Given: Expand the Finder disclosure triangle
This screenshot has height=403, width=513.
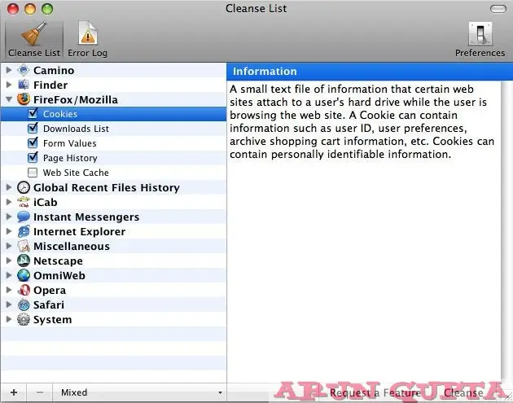Looking at the screenshot, I should click(9, 85).
